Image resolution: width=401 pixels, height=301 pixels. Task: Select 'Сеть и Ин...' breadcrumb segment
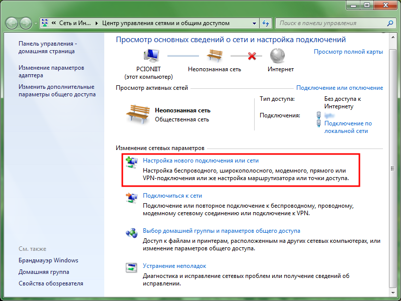coord(75,23)
